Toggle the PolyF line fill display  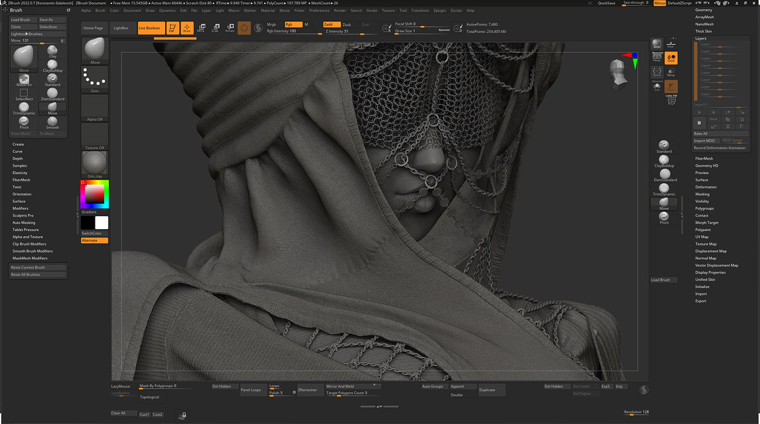click(671, 100)
